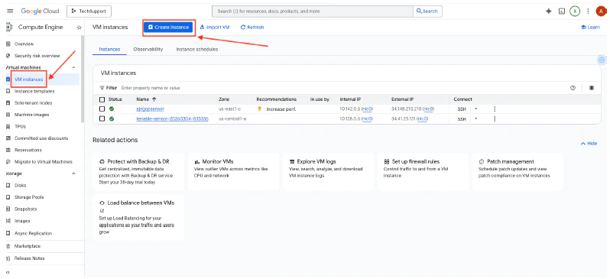Open Machine images in sidebar
The width and height of the screenshot is (610, 279).
tap(32, 115)
